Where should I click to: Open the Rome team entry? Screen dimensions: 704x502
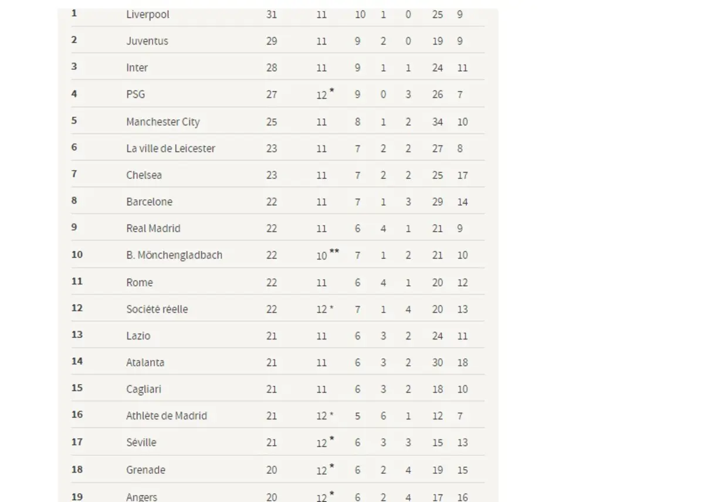tap(140, 283)
